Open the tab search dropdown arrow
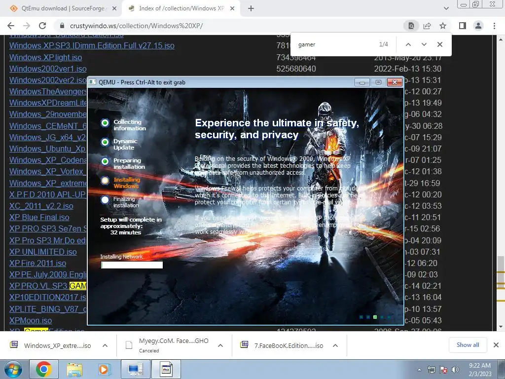The width and height of the screenshot is (505, 379). [446, 8]
